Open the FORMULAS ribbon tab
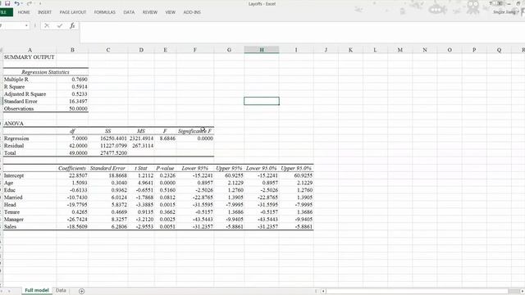 (104, 12)
